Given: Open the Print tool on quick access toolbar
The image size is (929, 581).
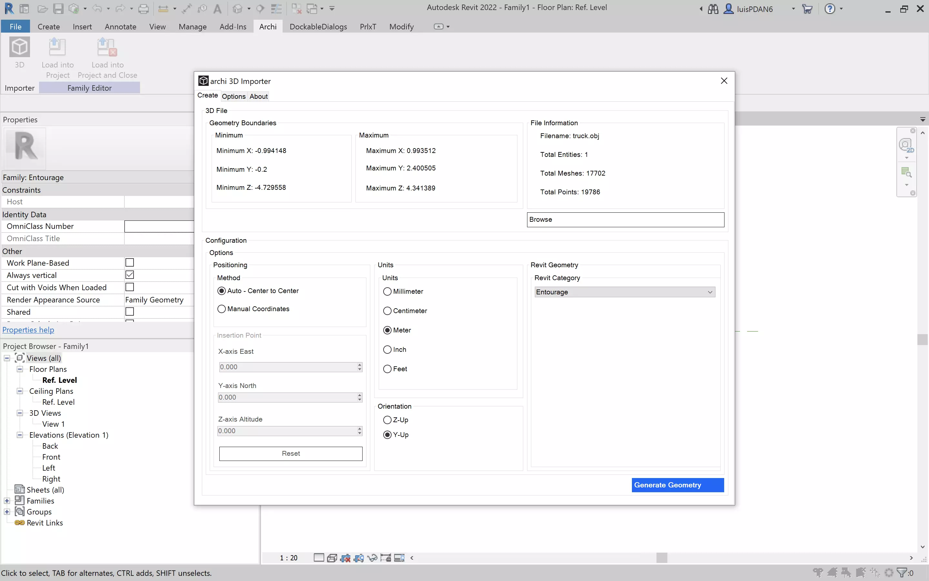Looking at the screenshot, I should [x=144, y=8].
